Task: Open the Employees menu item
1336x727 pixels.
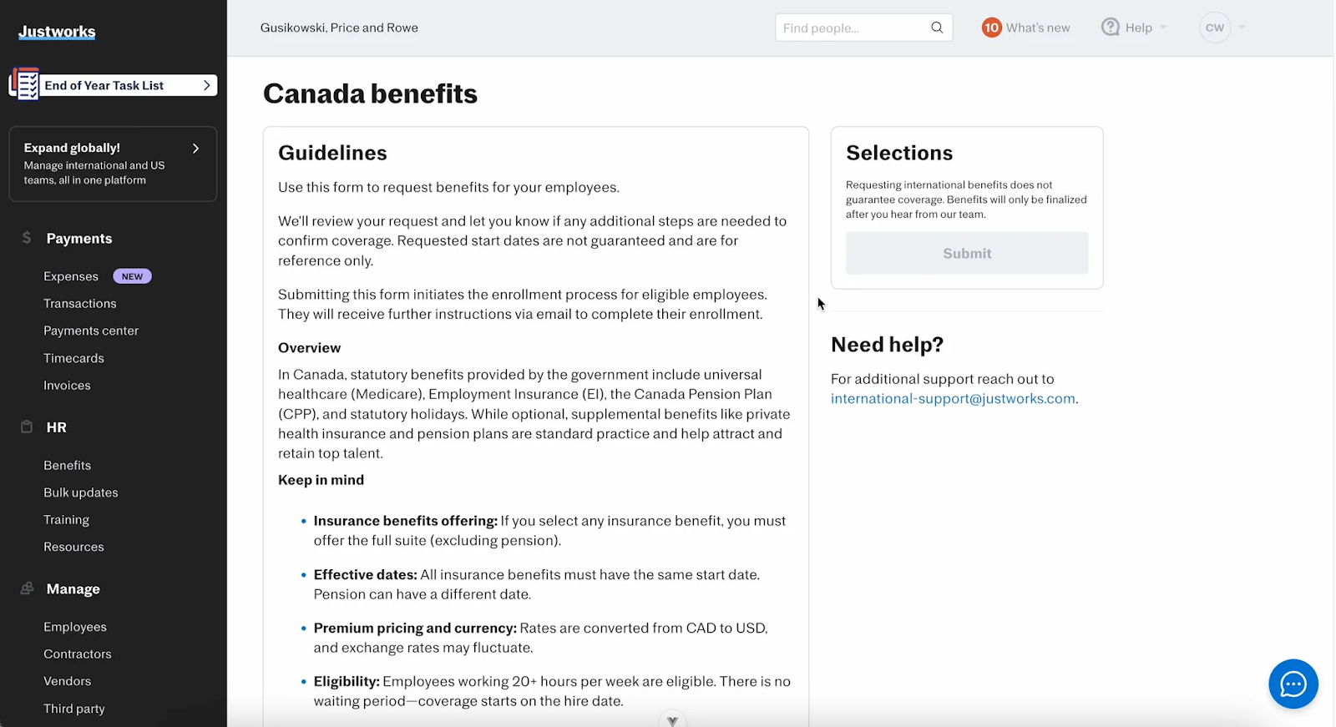Action: tap(75, 627)
